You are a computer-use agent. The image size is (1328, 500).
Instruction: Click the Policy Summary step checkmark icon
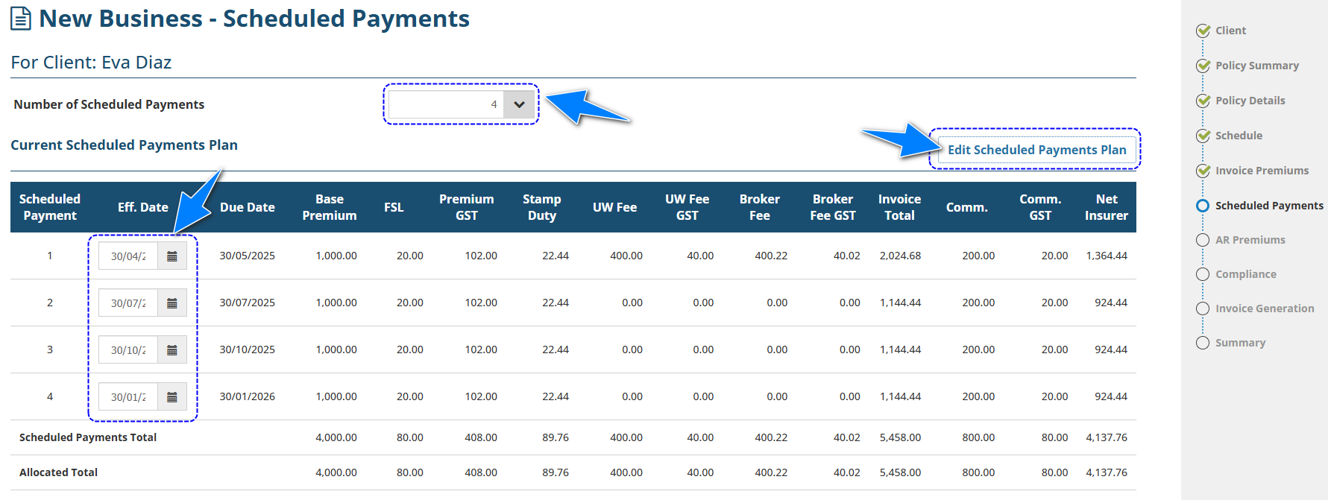pyautogui.click(x=1203, y=66)
